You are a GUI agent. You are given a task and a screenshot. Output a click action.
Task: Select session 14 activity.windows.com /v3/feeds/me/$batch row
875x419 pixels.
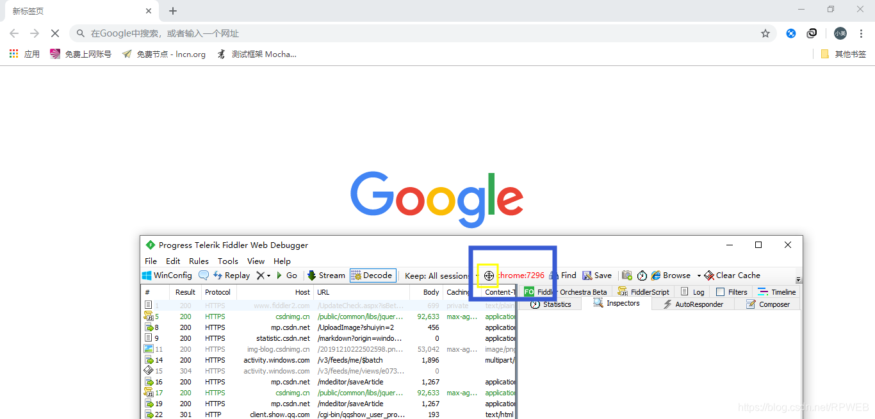[329, 360]
